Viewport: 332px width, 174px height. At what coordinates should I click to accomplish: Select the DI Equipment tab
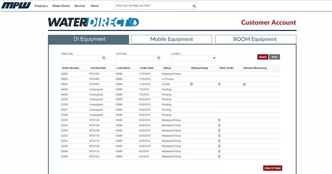click(x=89, y=39)
